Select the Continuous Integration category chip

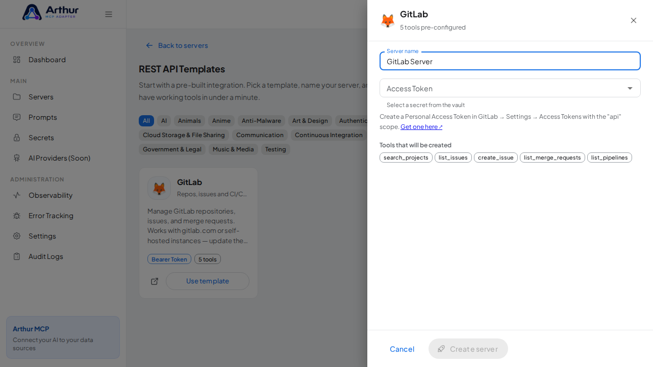pyautogui.click(x=329, y=135)
